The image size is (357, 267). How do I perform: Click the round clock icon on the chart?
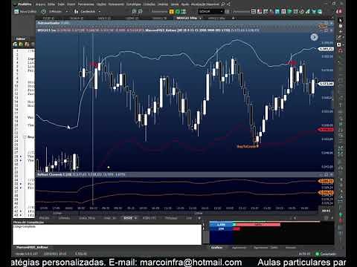[314, 37]
